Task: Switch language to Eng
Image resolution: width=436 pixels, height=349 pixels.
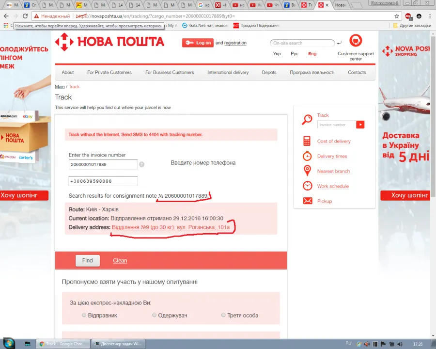Action: pyautogui.click(x=312, y=54)
